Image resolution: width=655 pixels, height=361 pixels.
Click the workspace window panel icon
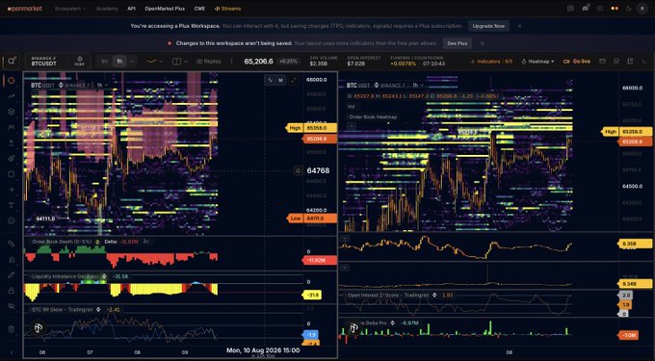pos(602,62)
